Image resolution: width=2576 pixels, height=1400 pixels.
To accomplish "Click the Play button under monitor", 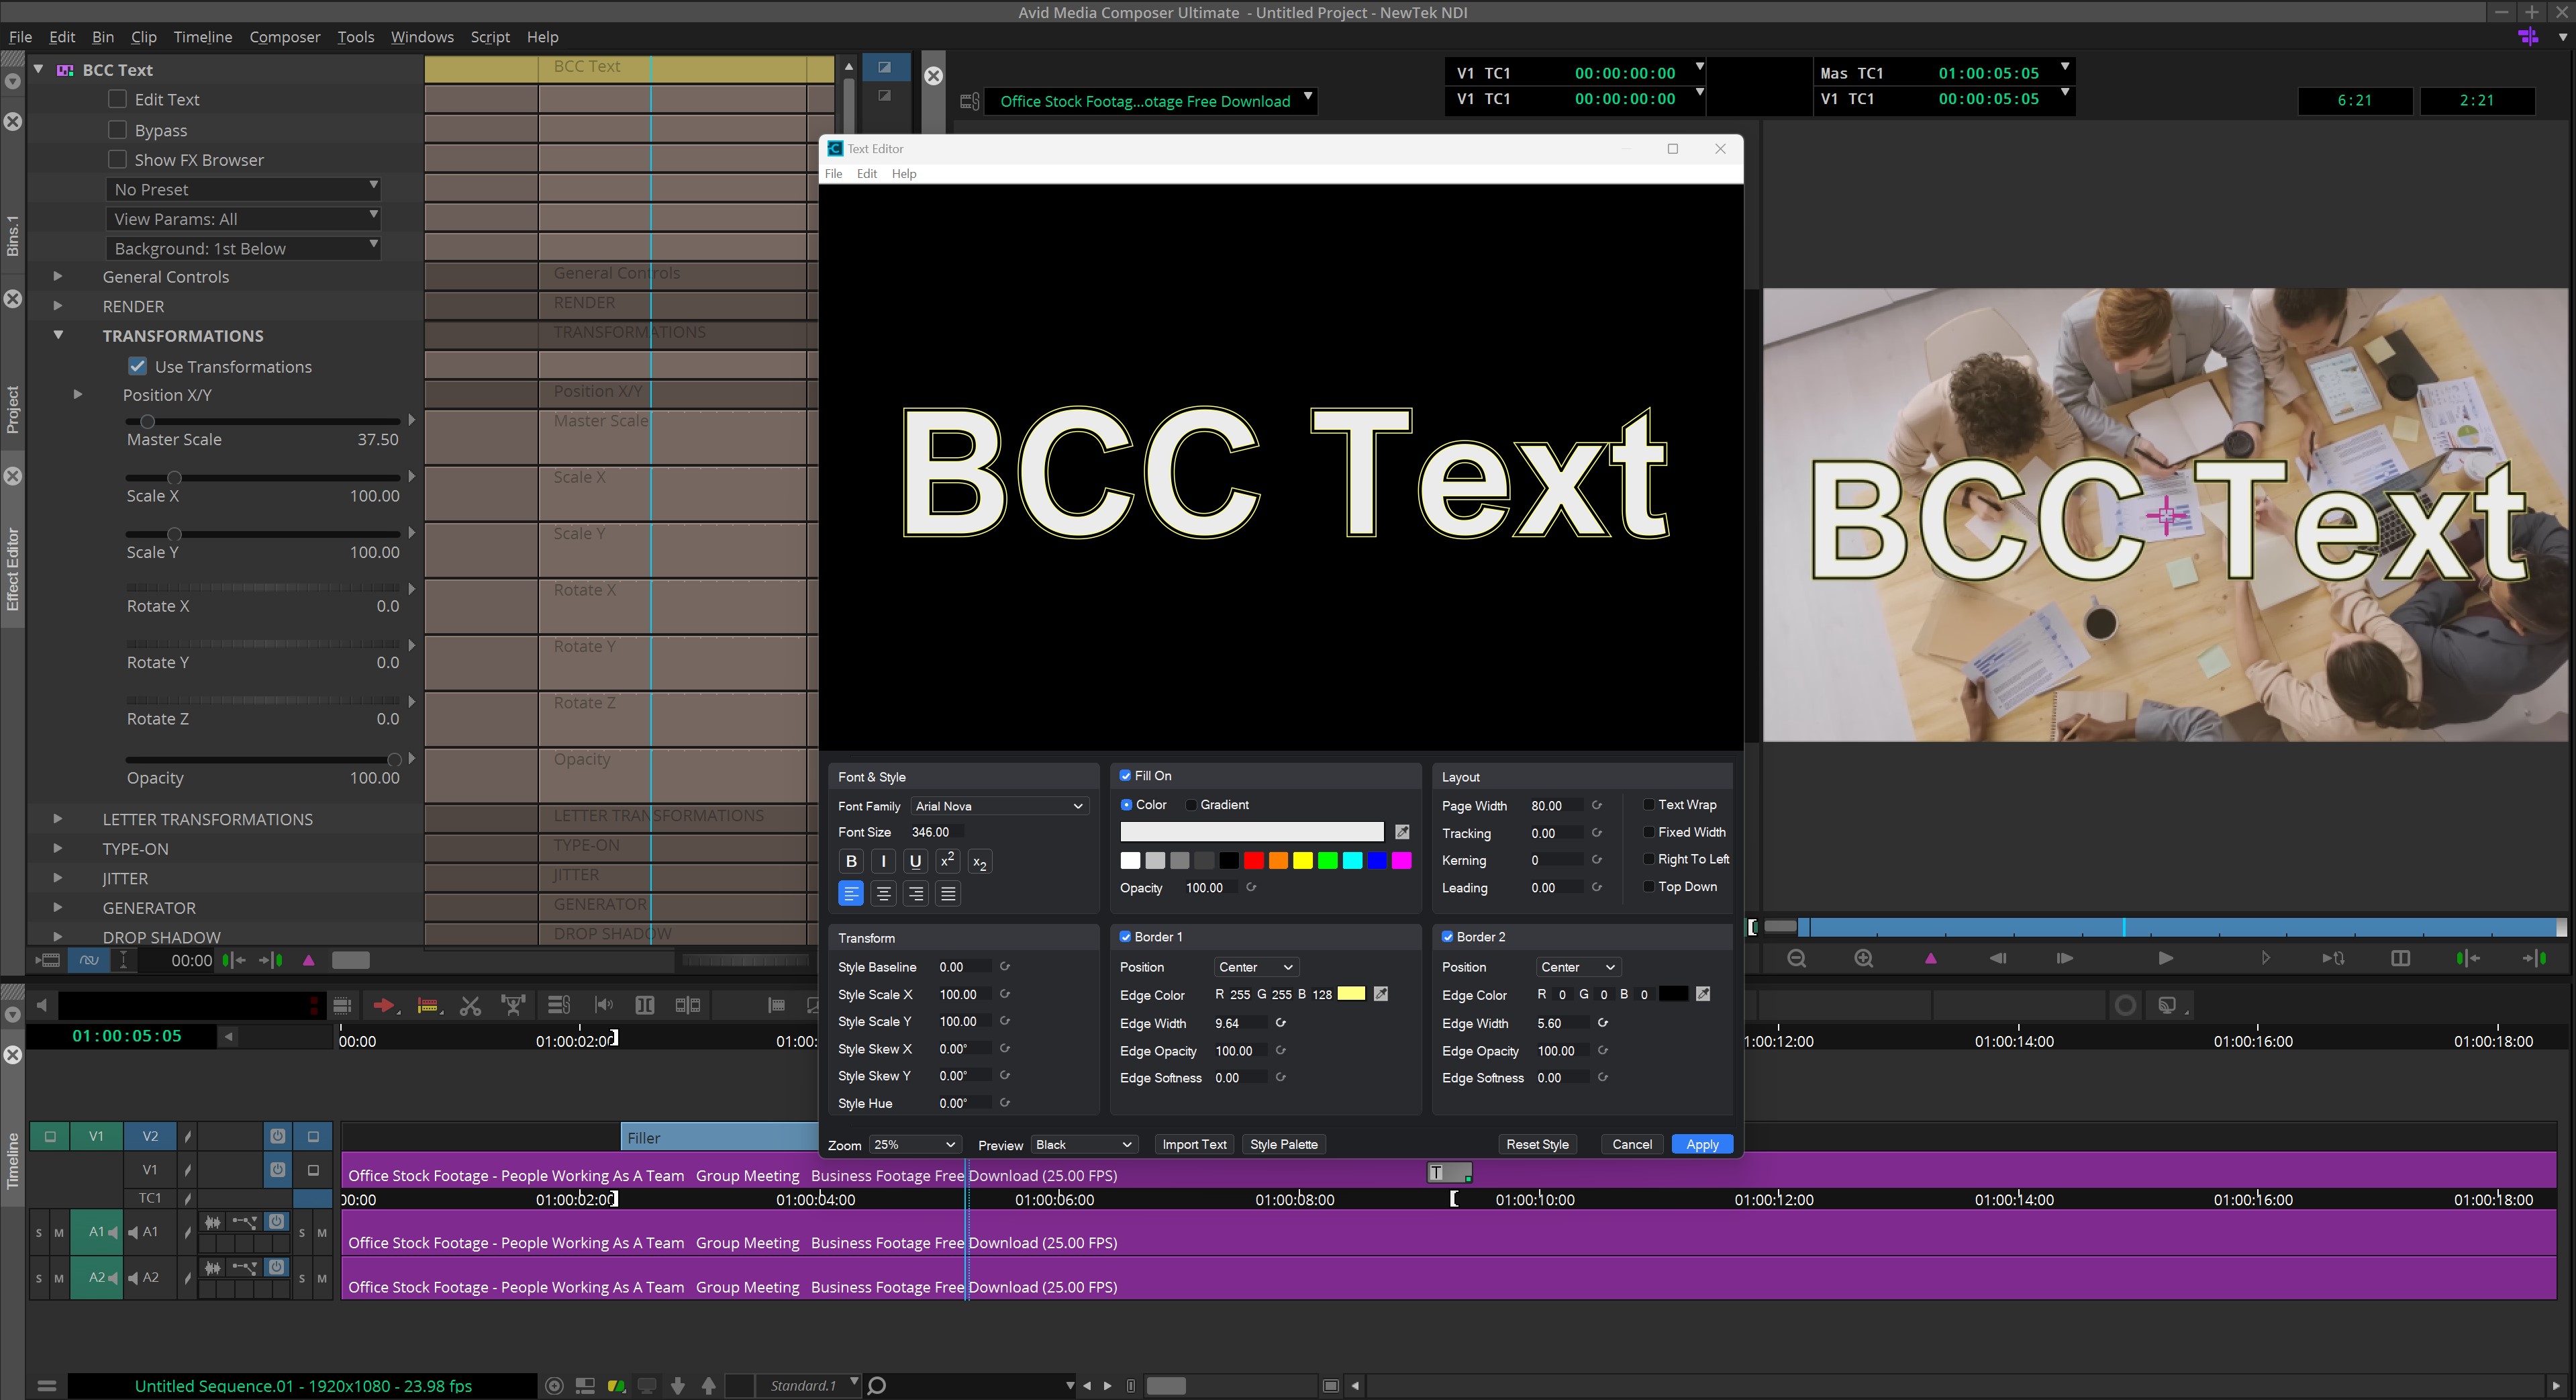I will (x=2165, y=958).
